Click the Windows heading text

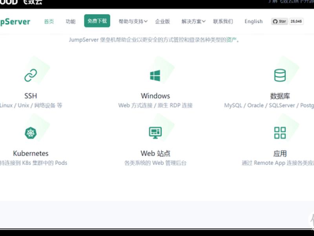click(x=155, y=96)
